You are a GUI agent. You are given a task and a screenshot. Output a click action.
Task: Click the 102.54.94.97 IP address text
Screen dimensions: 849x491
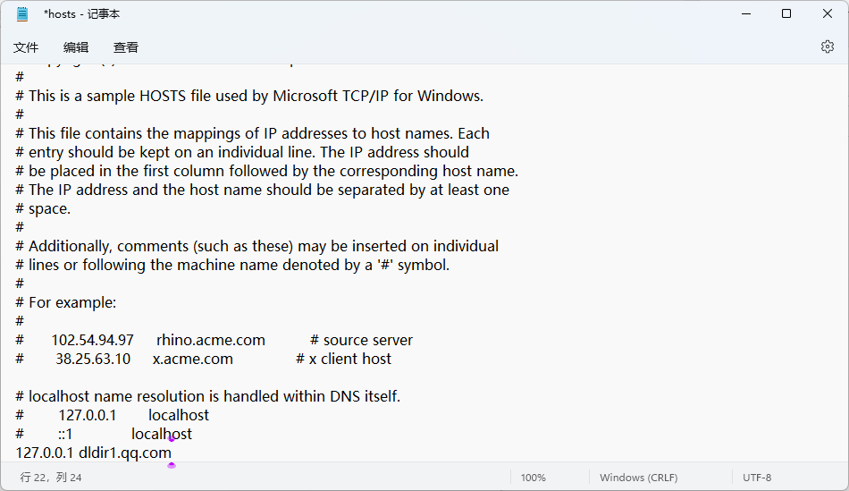[x=92, y=340]
